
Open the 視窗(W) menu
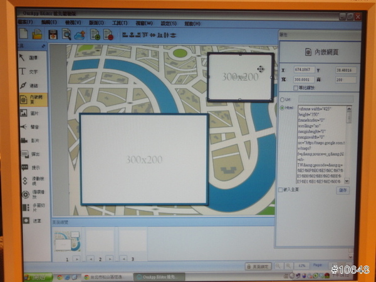pyautogui.click(x=145, y=23)
